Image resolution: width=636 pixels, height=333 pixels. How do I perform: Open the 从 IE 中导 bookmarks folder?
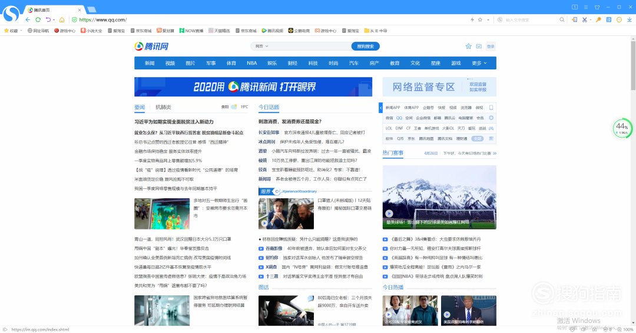coord(376,31)
